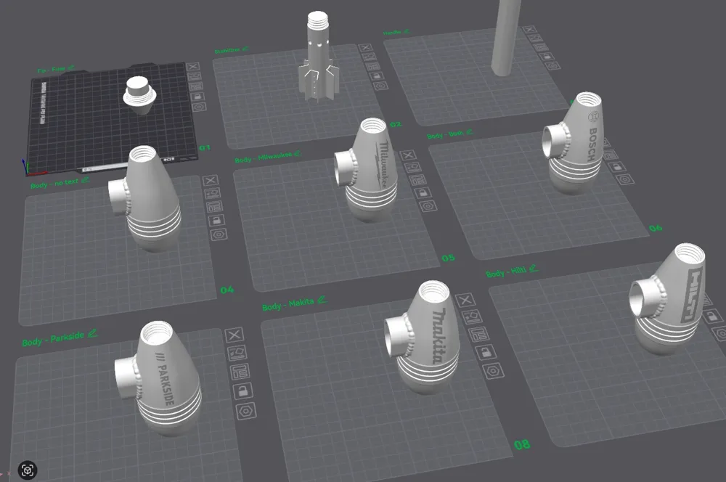Edit plate name Body - Milwaukee pencil

point(297,152)
